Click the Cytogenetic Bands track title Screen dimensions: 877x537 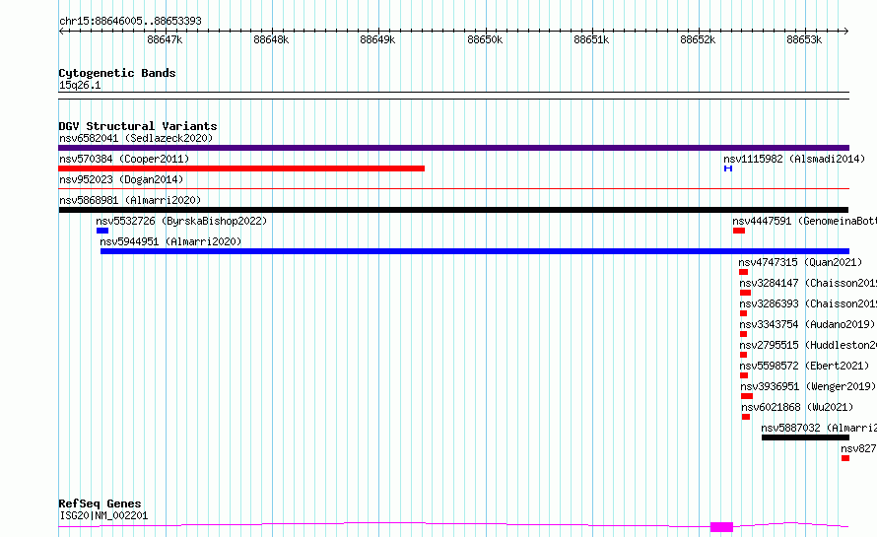coord(117,73)
